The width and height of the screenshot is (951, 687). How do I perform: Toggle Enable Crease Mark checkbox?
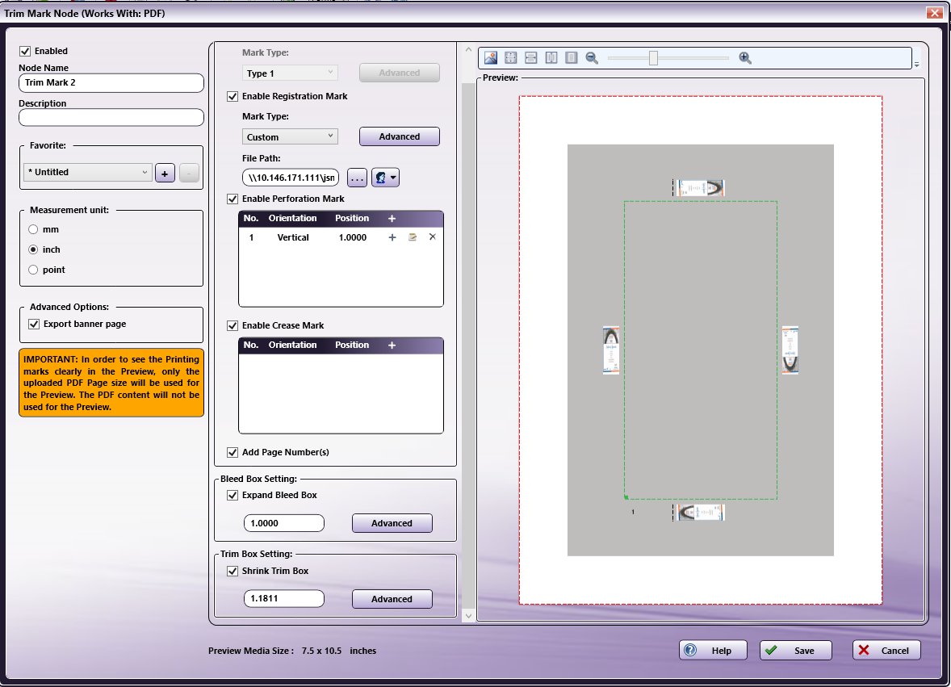[233, 325]
